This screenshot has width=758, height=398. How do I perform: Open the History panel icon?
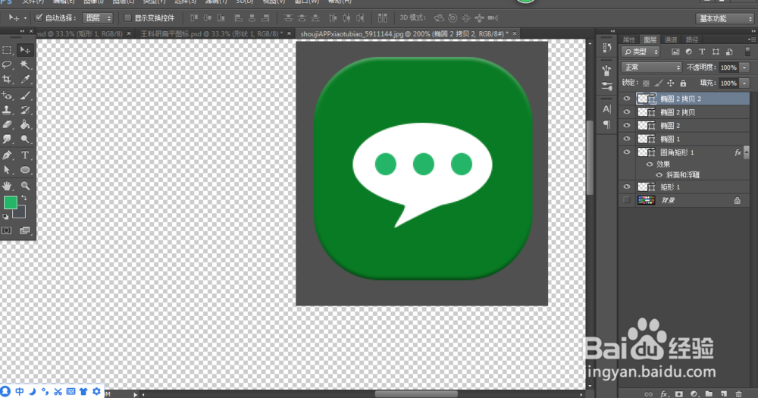[606, 48]
